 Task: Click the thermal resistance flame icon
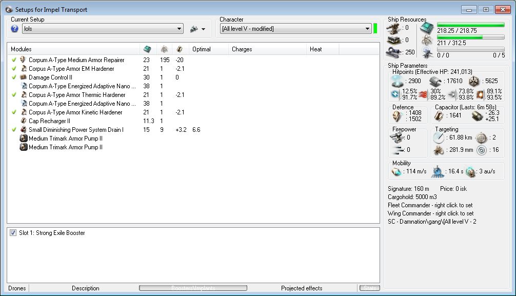(x=423, y=95)
